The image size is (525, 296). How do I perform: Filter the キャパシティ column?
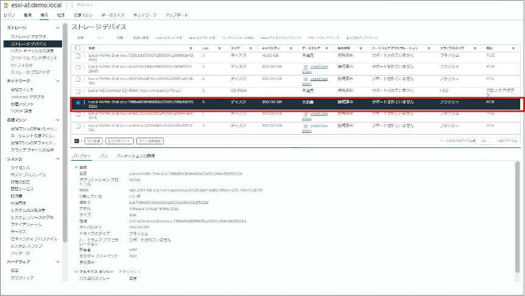click(x=291, y=49)
